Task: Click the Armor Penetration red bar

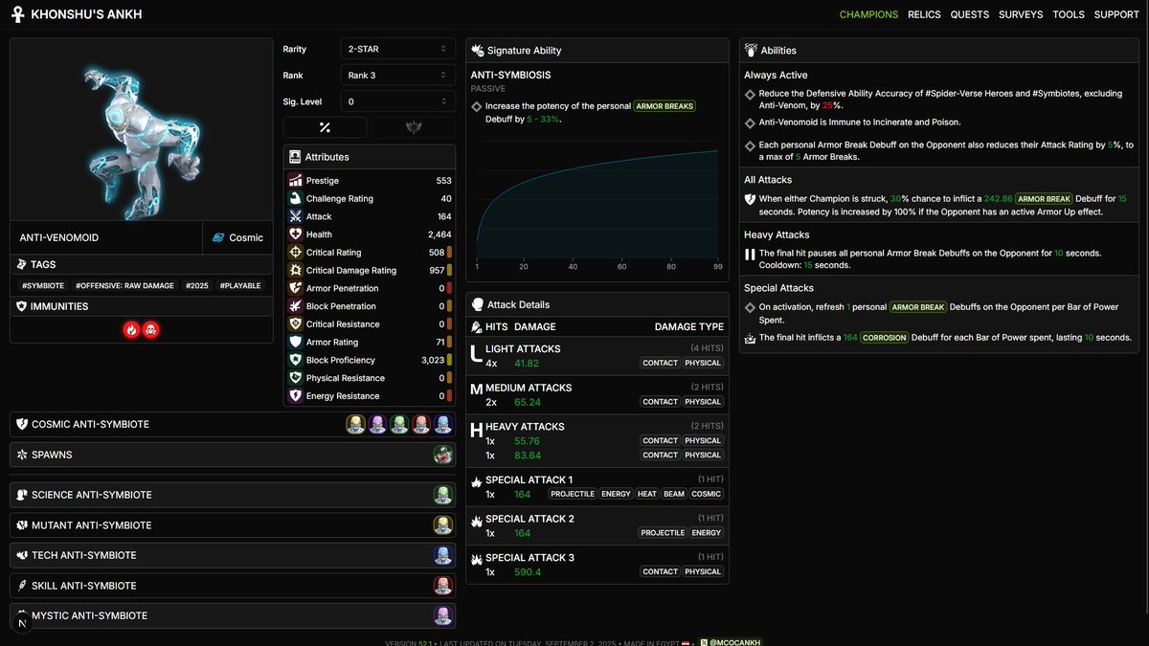Action: (x=449, y=288)
